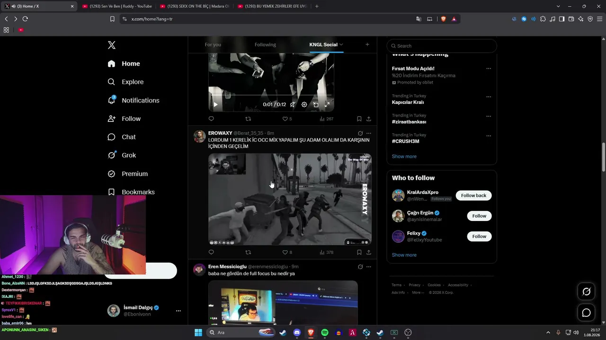Open the Brave Leo AI sparkle icon
This screenshot has width=606, height=340.
(x=580, y=19)
